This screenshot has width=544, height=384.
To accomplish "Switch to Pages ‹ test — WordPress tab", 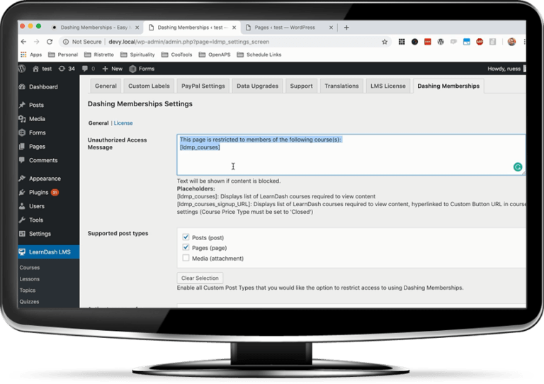I will click(x=288, y=28).
